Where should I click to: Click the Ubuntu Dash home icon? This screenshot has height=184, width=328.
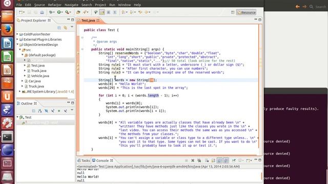(7, 4)
